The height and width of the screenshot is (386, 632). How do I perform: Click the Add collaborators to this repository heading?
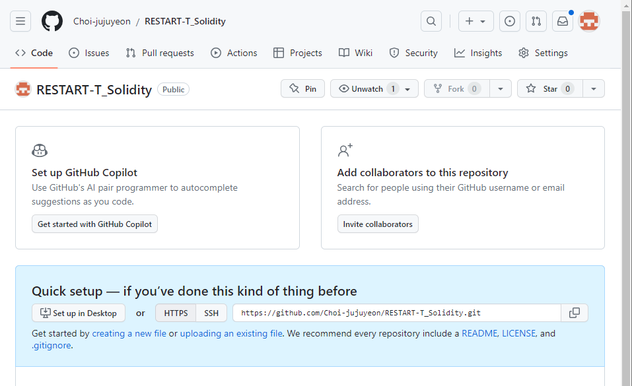[x=423, y=172]
